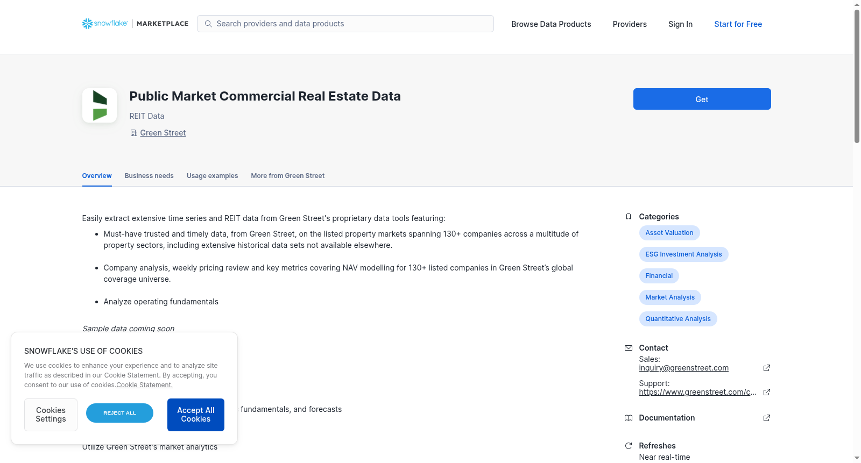Click the 'Sample data coming soon' text

point(128,329)
